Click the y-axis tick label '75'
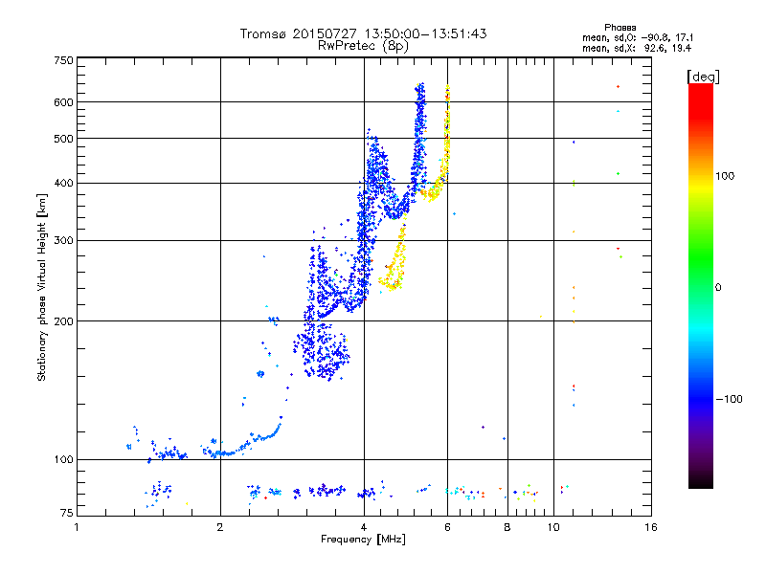Image resolution: width=766 pixels, height=574 pixels. (x=67, y=513)
